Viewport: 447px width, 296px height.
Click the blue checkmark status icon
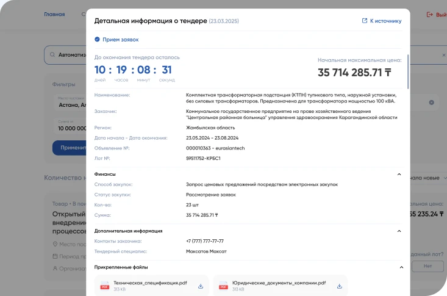(97, 40)
